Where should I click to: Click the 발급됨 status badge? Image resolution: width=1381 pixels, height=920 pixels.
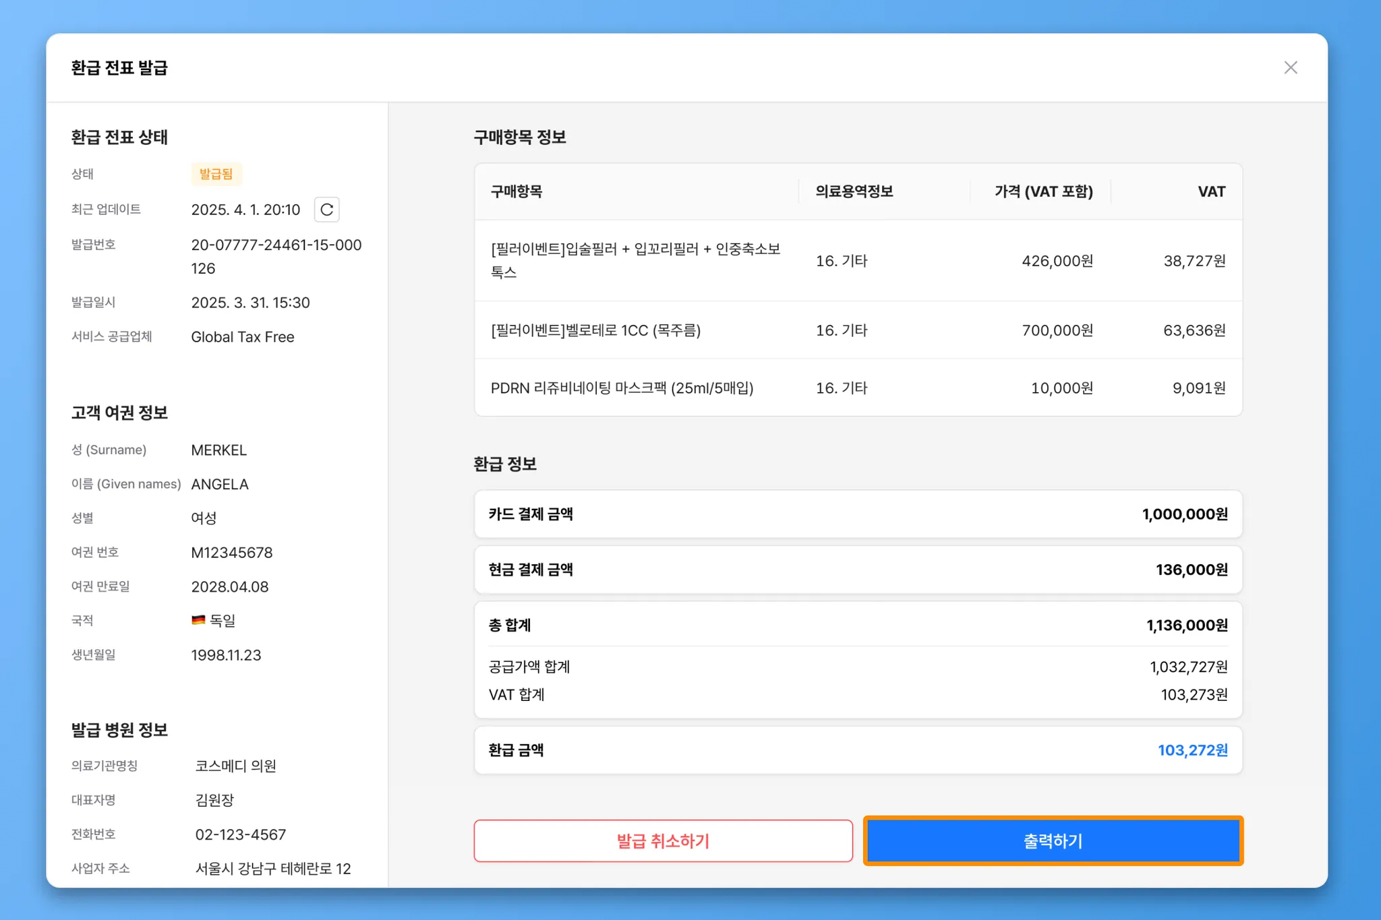216,174
